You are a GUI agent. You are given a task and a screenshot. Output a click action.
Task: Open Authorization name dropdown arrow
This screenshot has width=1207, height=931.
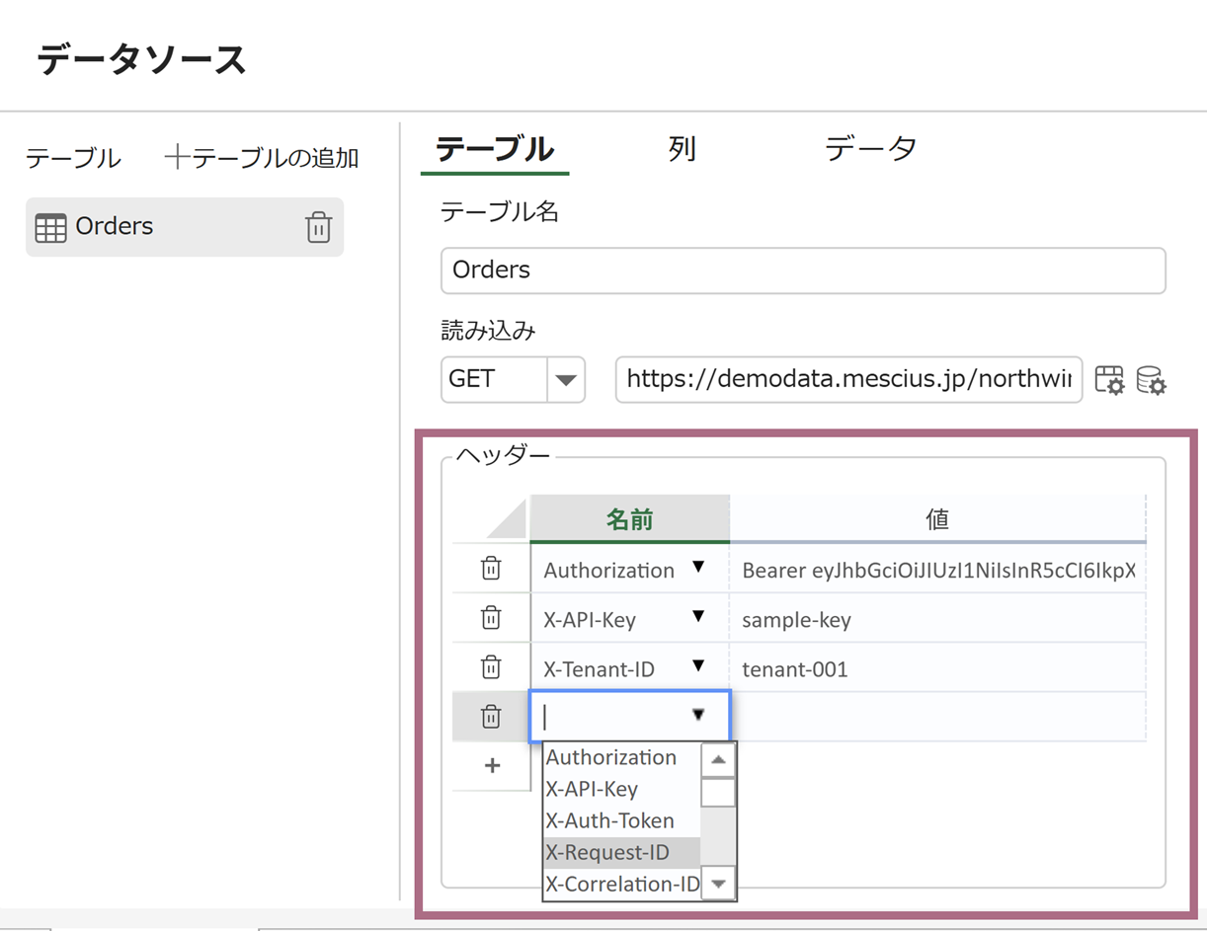698,567
